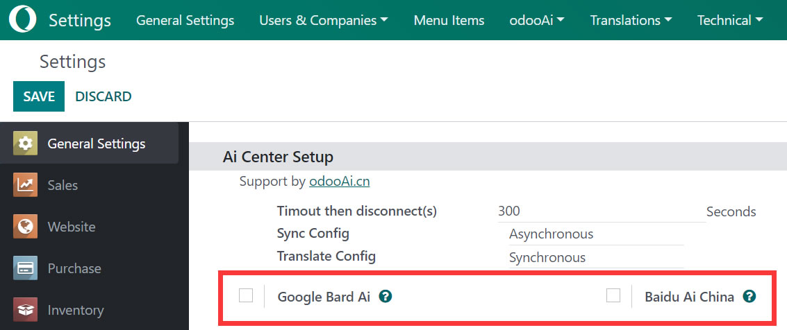This screenshot has height=330, width=787.
Task: Expand the Users & Companies menu
Action: point(323,20)
